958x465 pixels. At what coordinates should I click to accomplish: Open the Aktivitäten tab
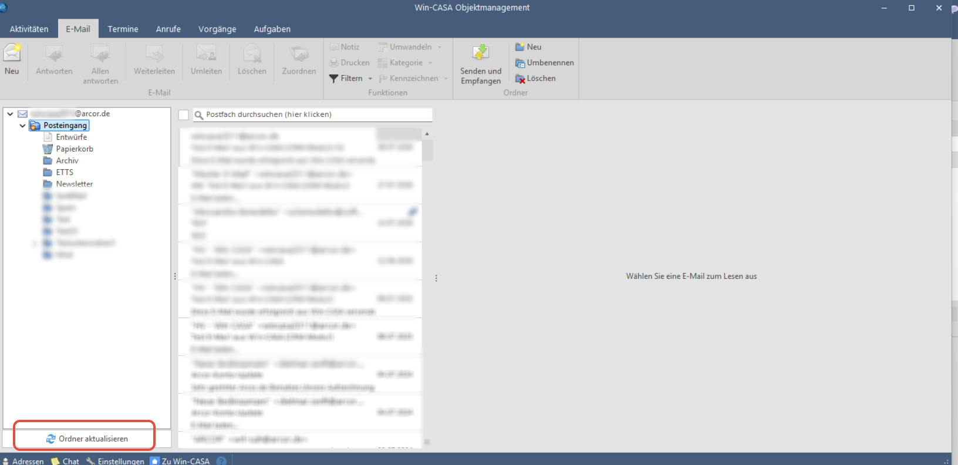pyautogui.click(x=29, y=29)
